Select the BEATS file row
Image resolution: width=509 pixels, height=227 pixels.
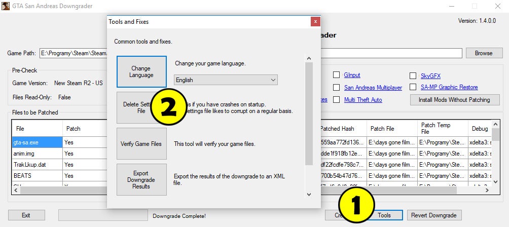pyautogui.click(x=37, y=175)
